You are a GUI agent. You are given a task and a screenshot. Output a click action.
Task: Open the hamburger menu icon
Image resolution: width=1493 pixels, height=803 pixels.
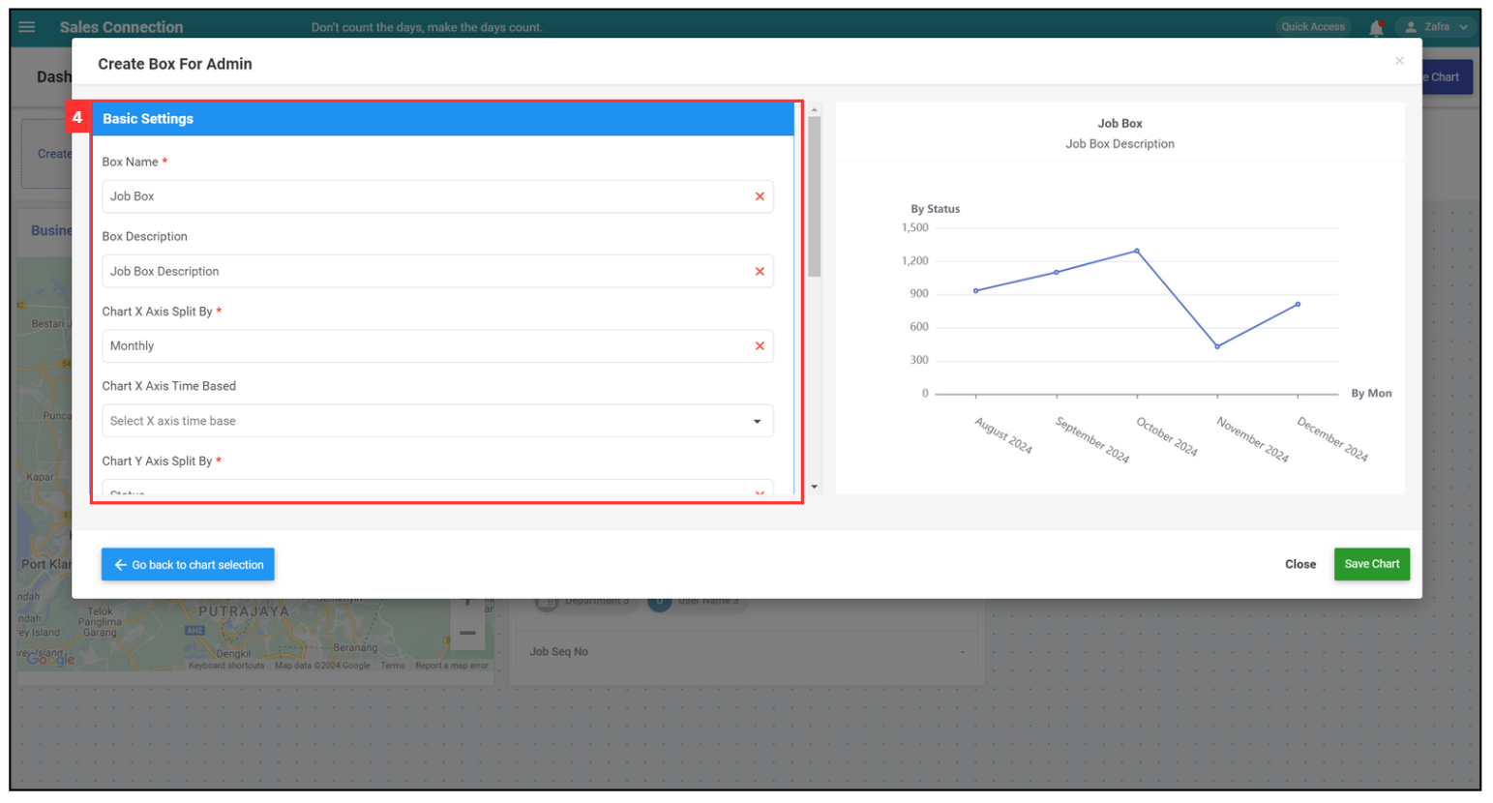27,27
